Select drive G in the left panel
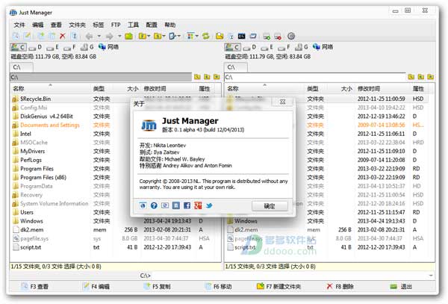Screen dimensions: 448x304 coord(87,47)
